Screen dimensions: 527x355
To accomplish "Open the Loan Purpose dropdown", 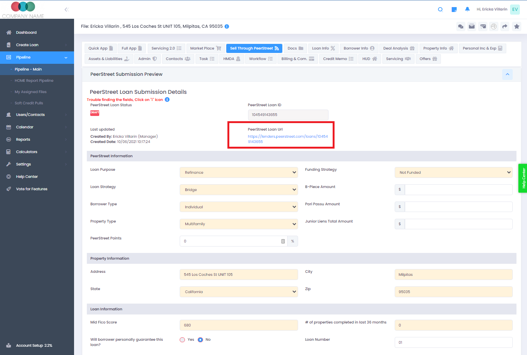I will (239, 173).
